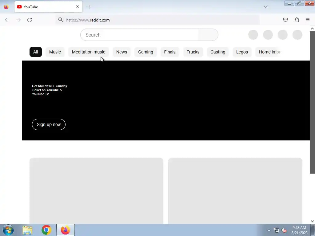Image resolution: width=315 pixels, height=236 pixels.
Task: Show hidden system tray icons arrow
Action: click(x=269, y=230)
